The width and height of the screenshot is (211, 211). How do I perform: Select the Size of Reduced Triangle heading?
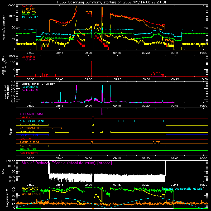67,163
